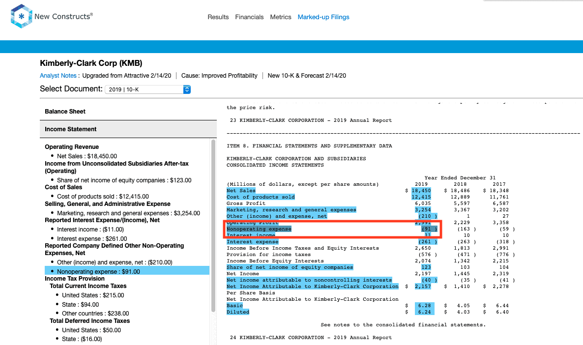Image resolution: width=583 pixels, height=345 pixels.
Task: Click highlighted 3,254 value in filing
Action: coord(423,210)
